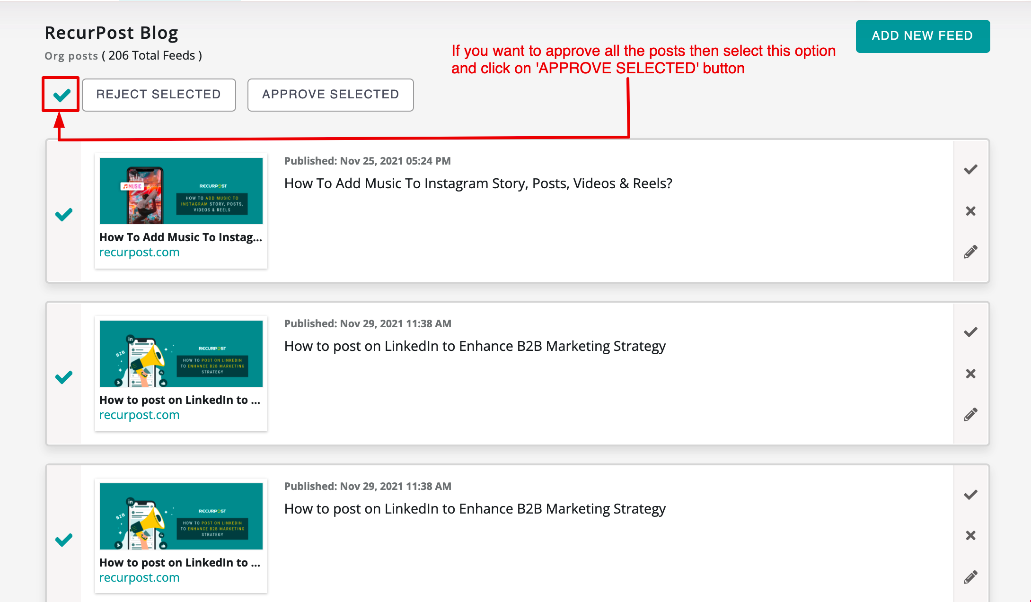Click the APPROVE SELECTED button

coord(330,95)
